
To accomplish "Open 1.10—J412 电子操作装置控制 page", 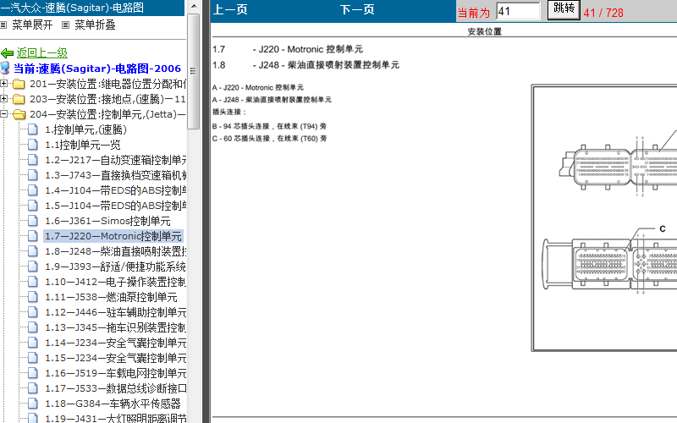I will click(x=115, y=282).
